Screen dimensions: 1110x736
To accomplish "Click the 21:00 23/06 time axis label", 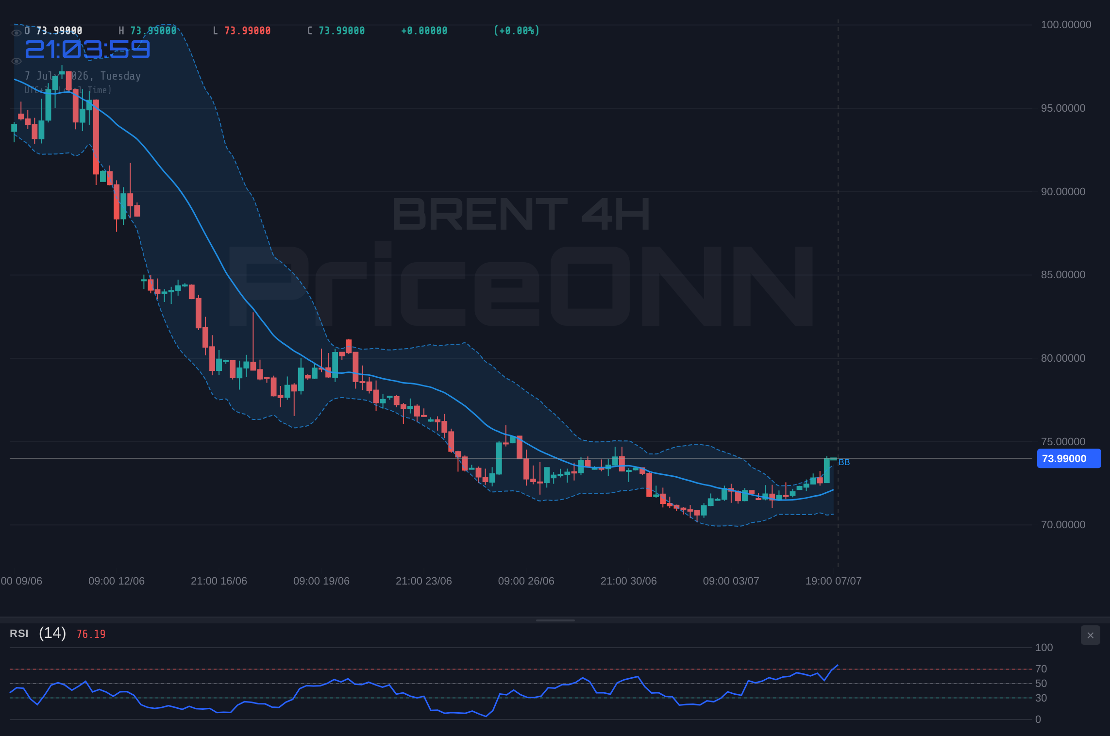I will pyautogui.click(x=424, y=581).
